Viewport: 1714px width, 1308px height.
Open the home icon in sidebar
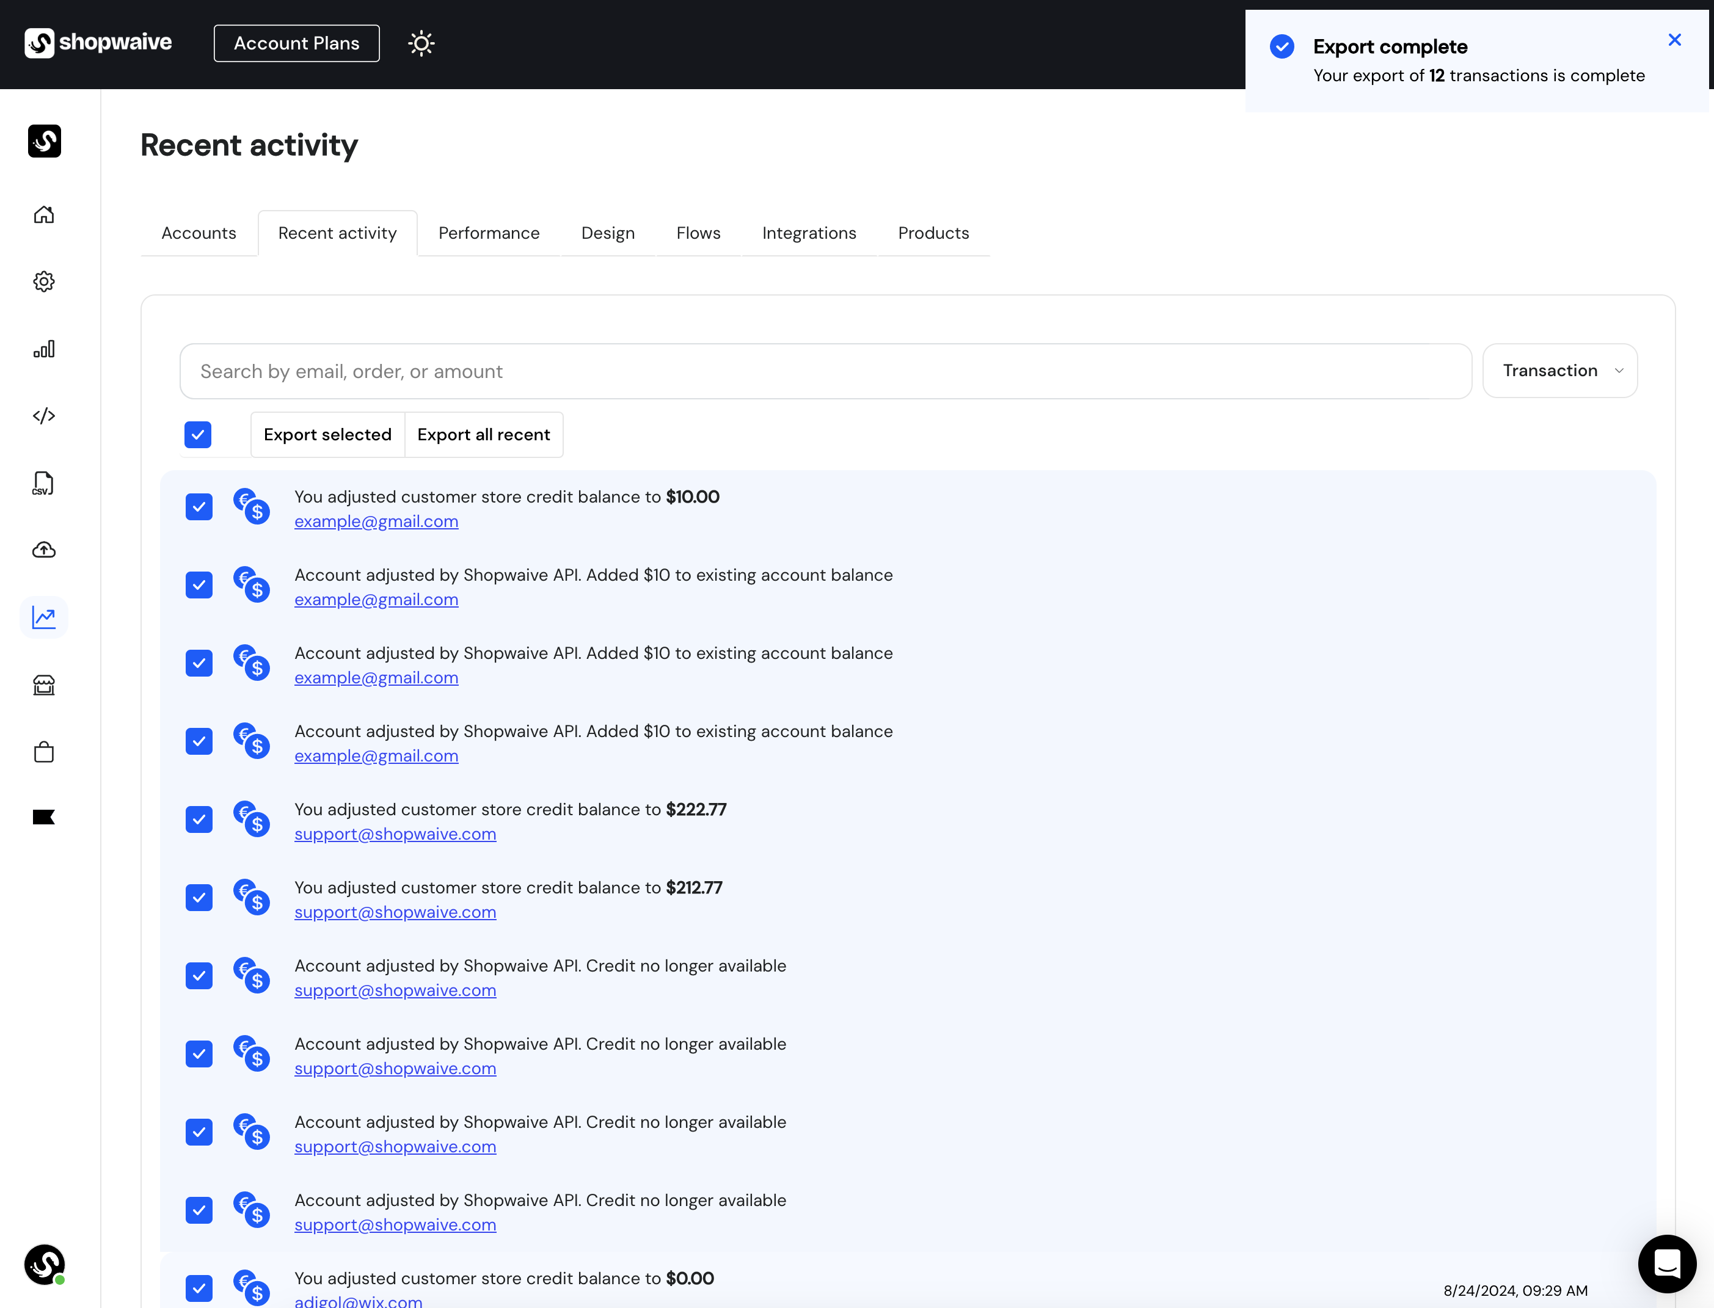(45, 215)
